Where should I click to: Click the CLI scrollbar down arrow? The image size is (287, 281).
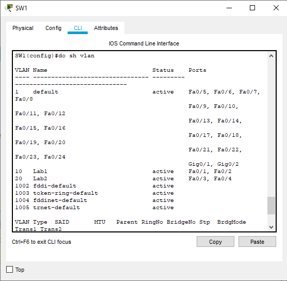point(271,227)
